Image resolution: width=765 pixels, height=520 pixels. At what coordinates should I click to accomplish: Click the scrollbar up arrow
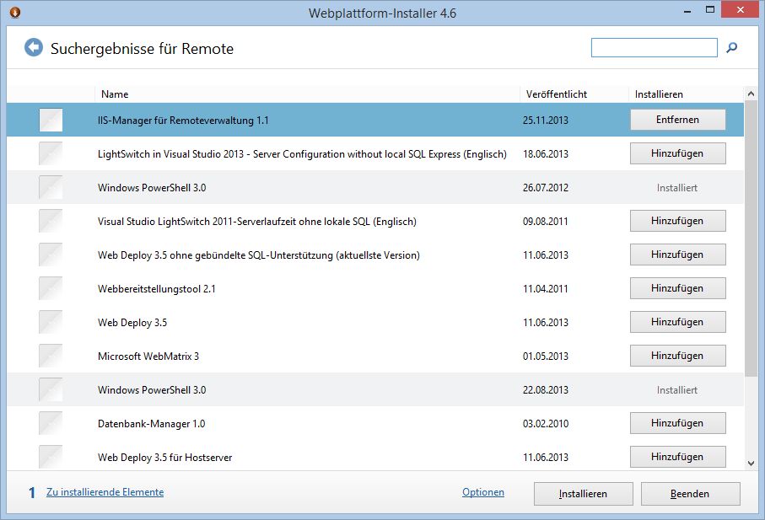[x=751, y=94]
